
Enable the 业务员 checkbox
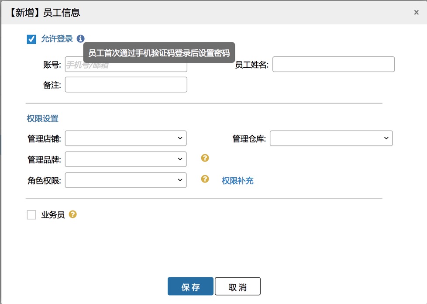click(x=31, y=215)
